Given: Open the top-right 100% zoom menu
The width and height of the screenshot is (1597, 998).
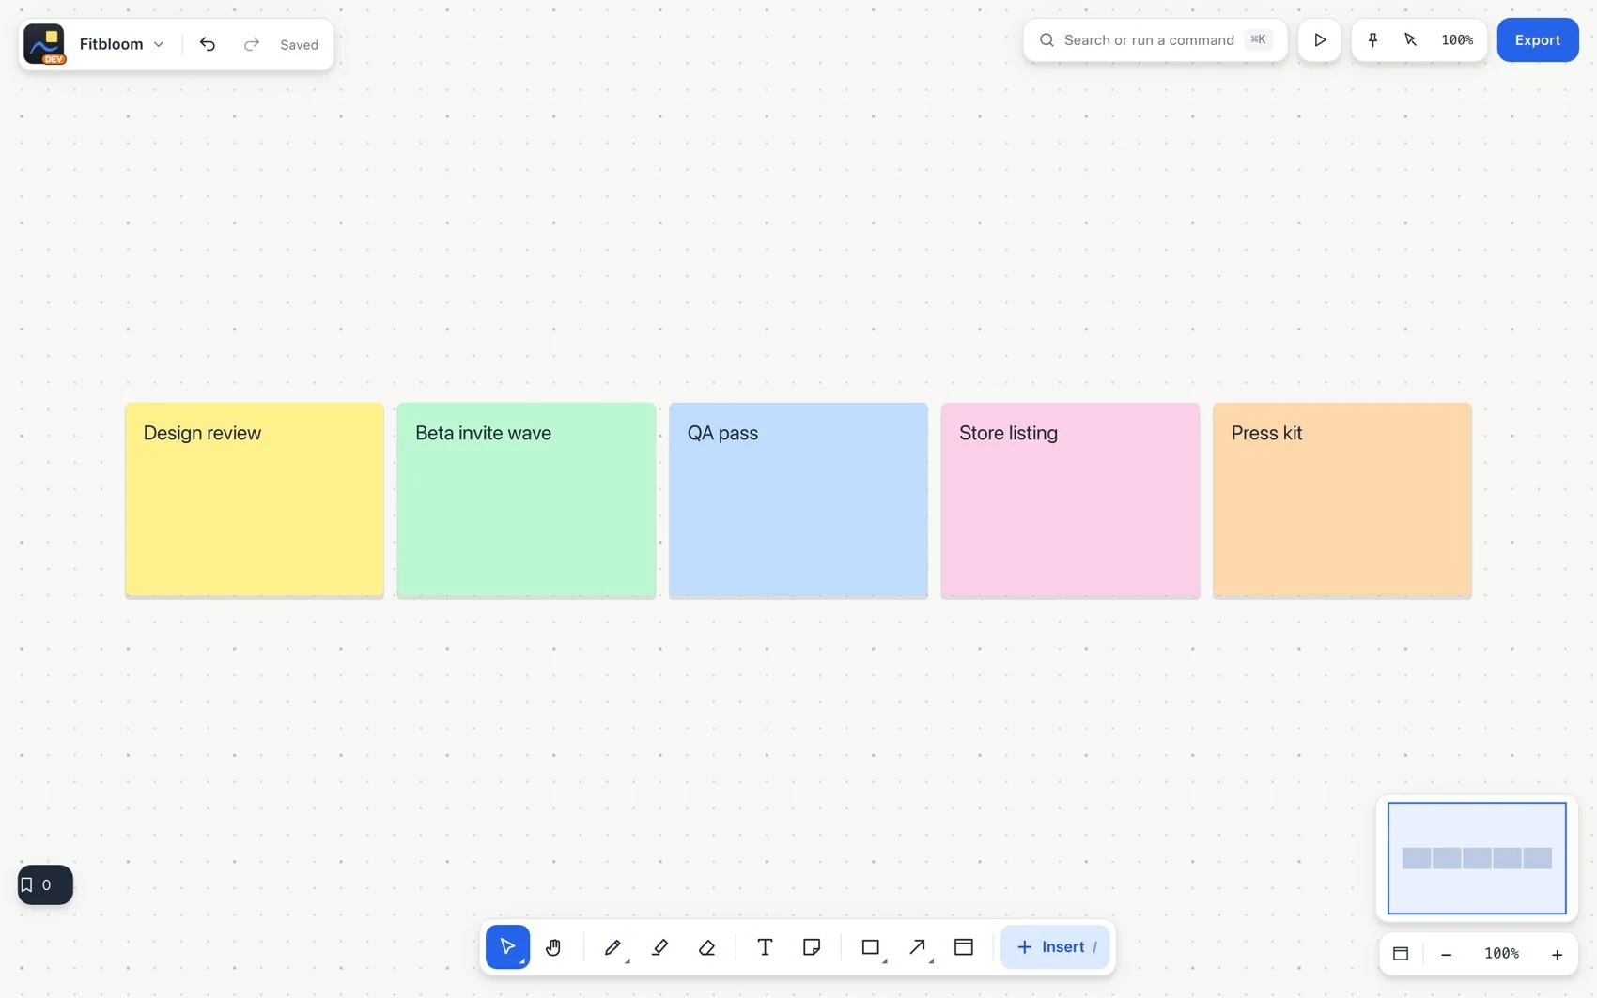Looking at the screenshot, I should point(1457,39).
